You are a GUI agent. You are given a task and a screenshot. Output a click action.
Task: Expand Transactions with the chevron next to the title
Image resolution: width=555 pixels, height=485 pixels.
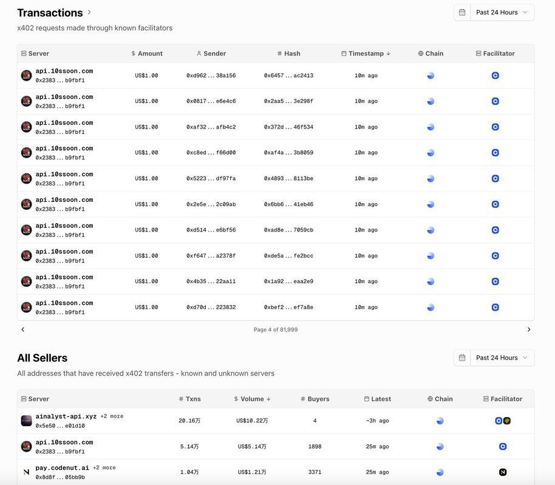89,12
